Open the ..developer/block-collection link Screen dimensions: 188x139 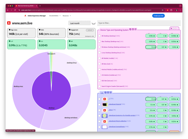(x=118, y=121)
